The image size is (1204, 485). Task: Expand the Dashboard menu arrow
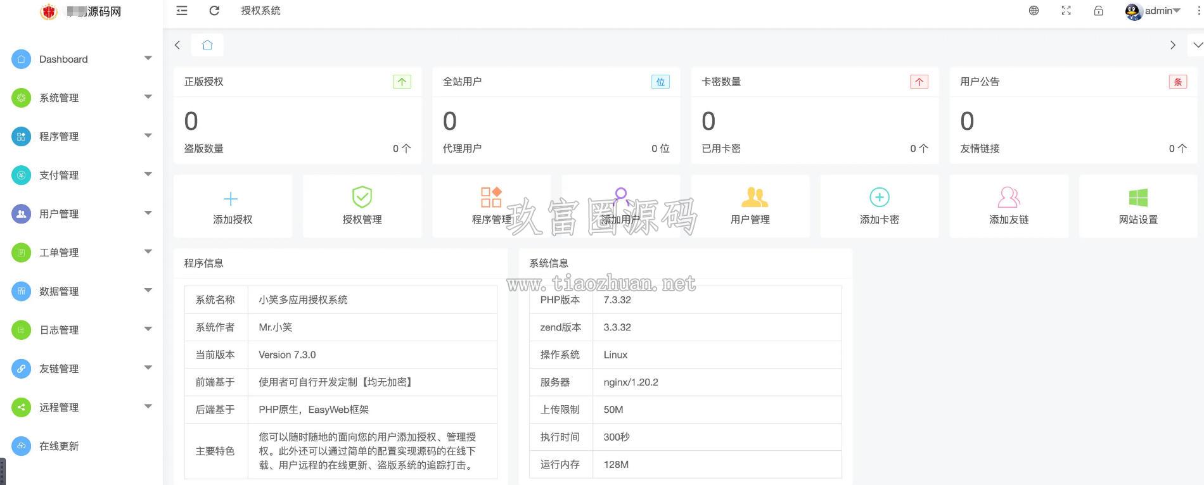coord(148,58)
